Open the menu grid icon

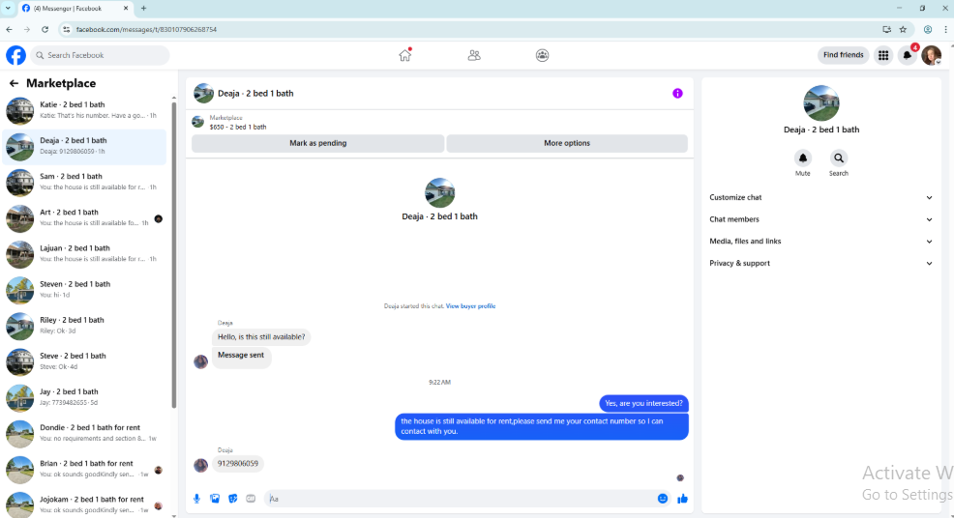click(x=883, y=55)
